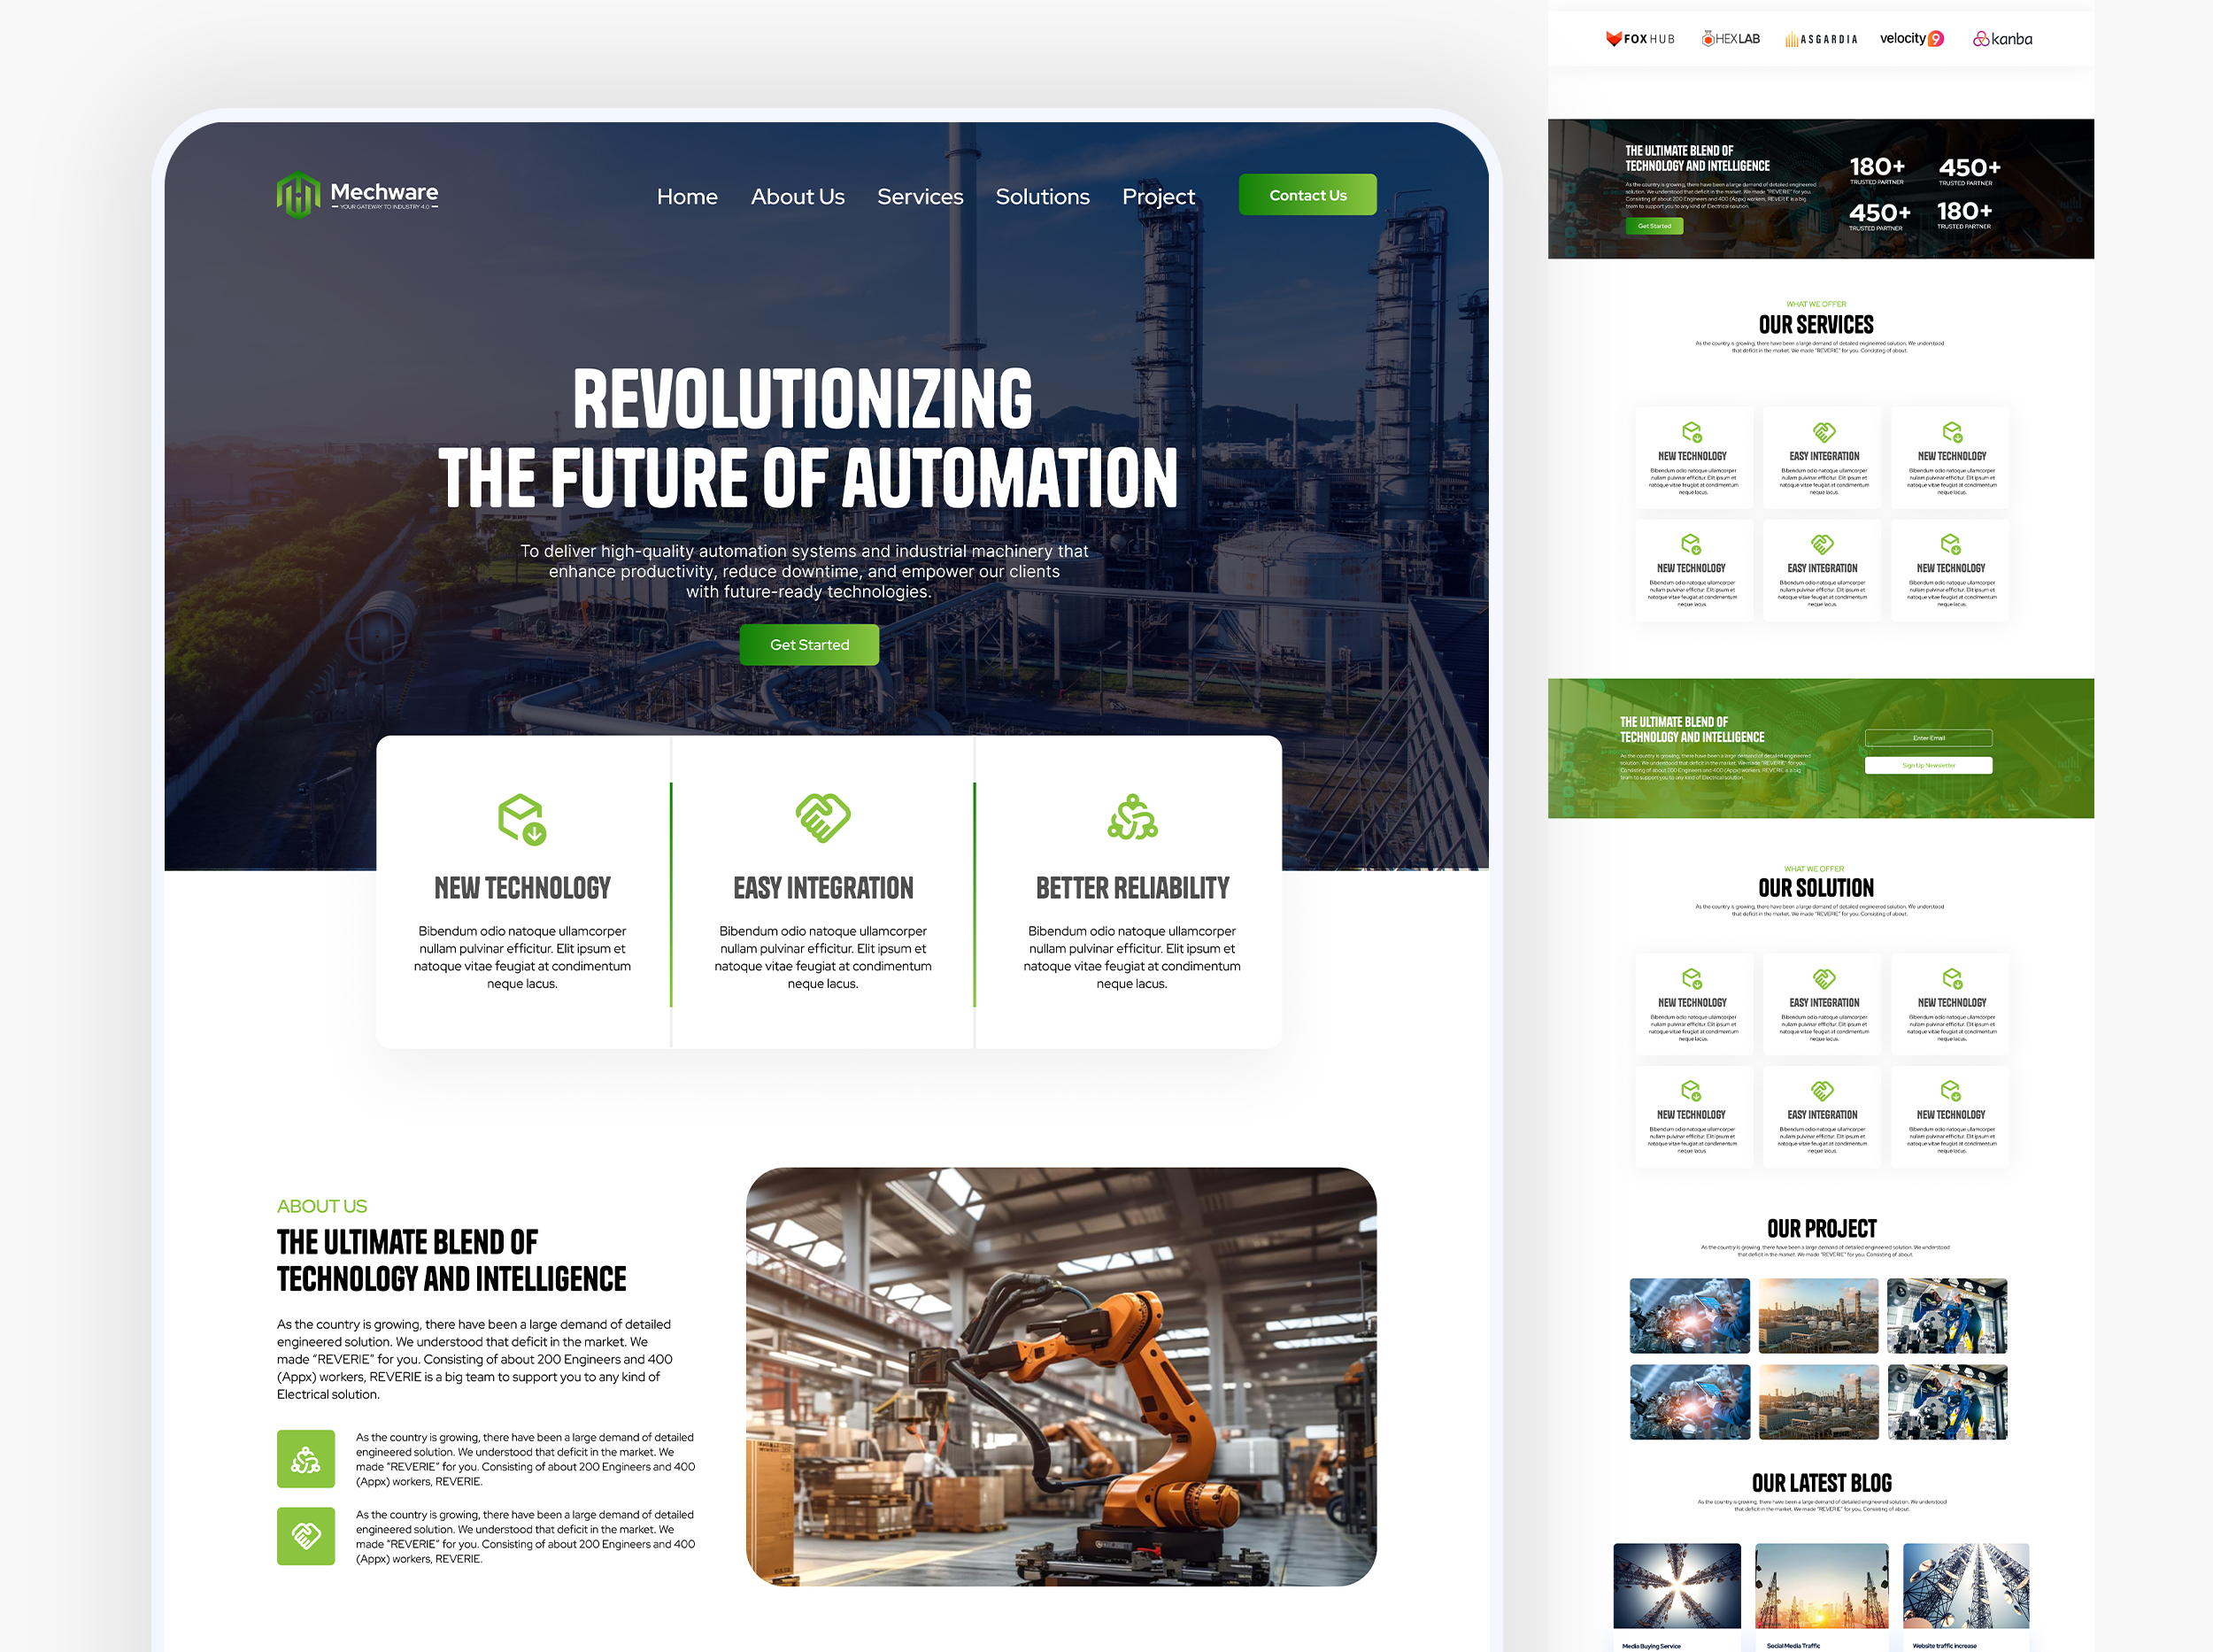
Task: Click the green square handshake icon under About Us
Action: point(306,1536)
